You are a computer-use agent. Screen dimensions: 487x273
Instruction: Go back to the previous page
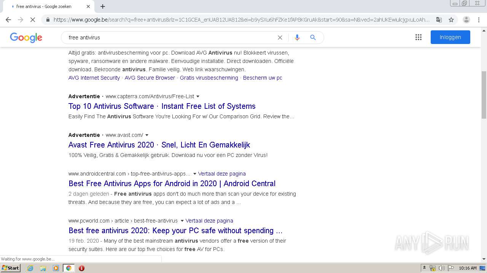8,20
